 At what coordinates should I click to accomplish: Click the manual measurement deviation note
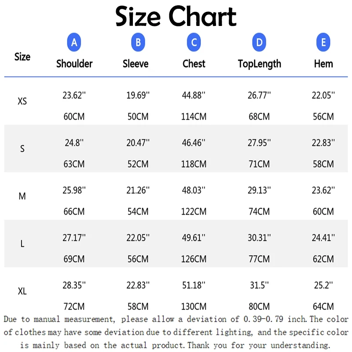176,332
